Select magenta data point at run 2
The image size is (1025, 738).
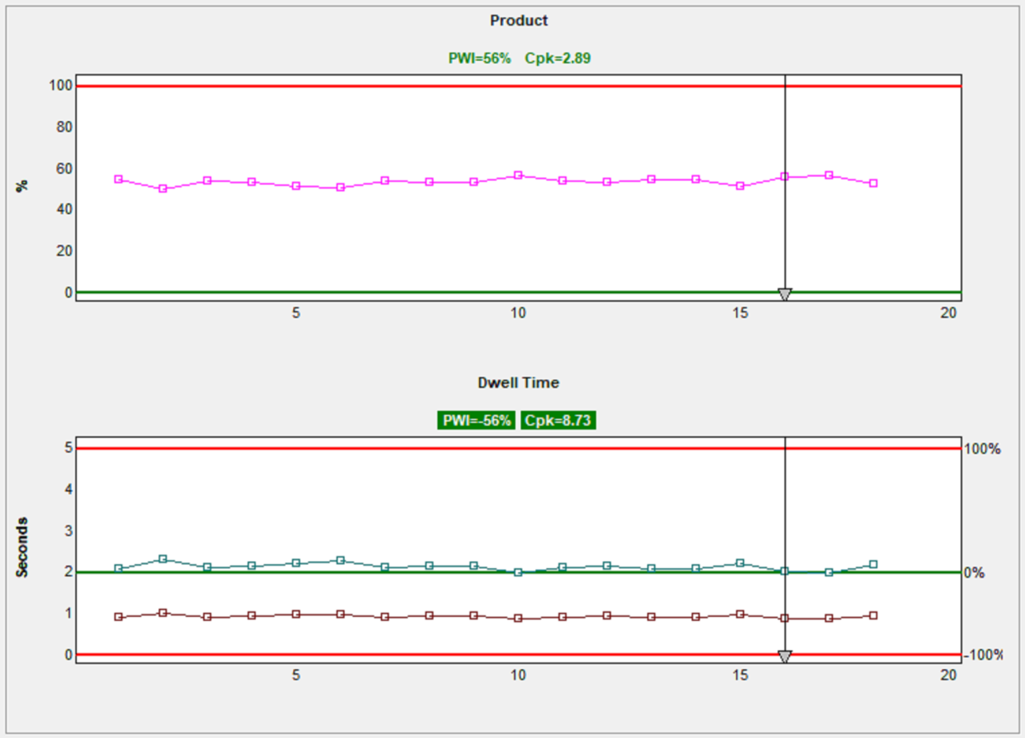pyautogui.click(x=163, y=188)
